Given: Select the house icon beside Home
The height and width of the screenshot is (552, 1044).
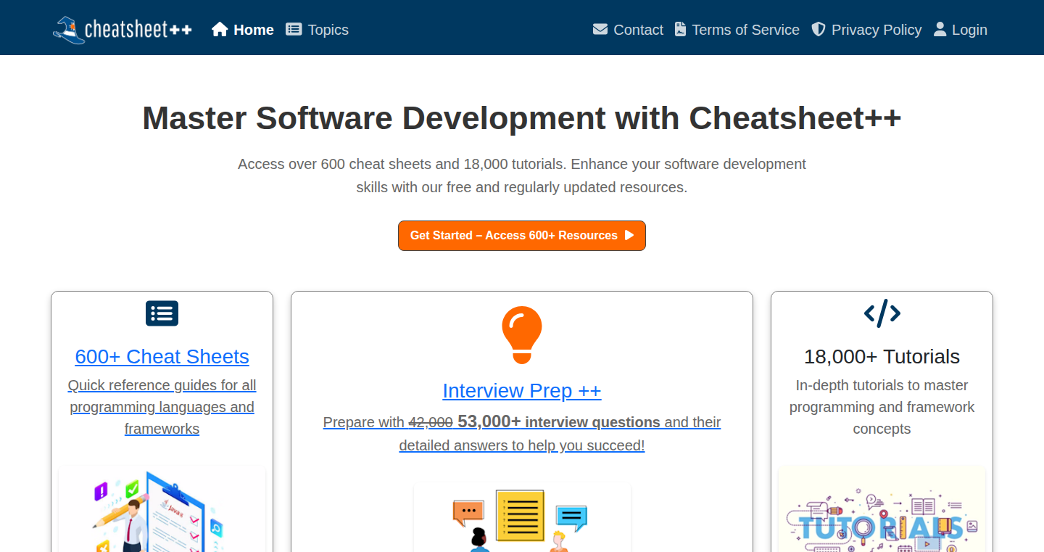Looking at the screenshot, I should pyautogui.click(x=220, y=29).
